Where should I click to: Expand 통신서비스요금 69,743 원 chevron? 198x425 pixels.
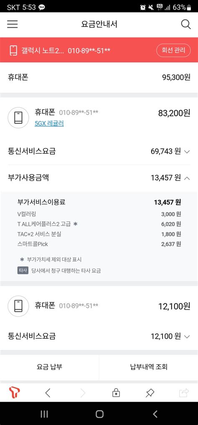click(187, 152)
